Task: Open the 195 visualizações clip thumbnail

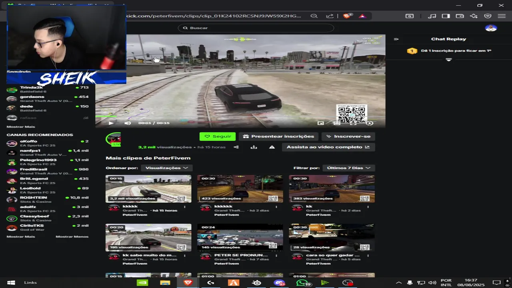Action: pos(148,238)
